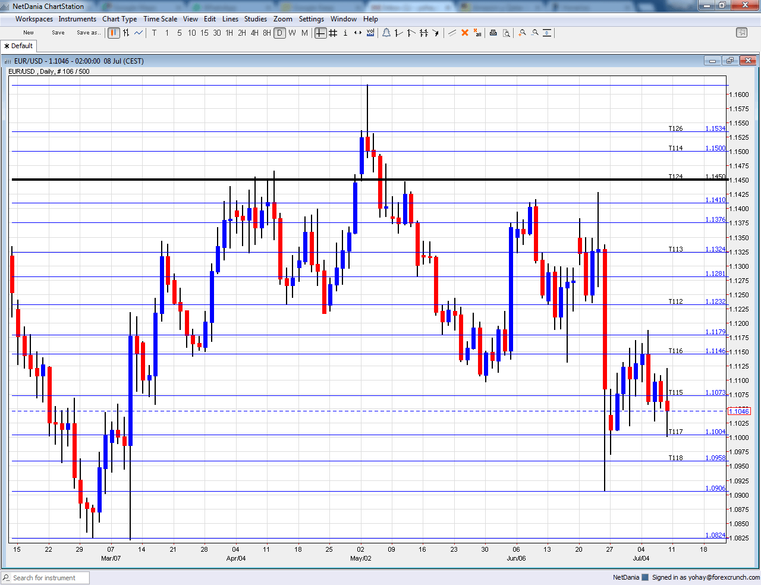This screenshot has width=761, height=585.
Task: Open the Studies menu
Action: click(x=256, y=18)
